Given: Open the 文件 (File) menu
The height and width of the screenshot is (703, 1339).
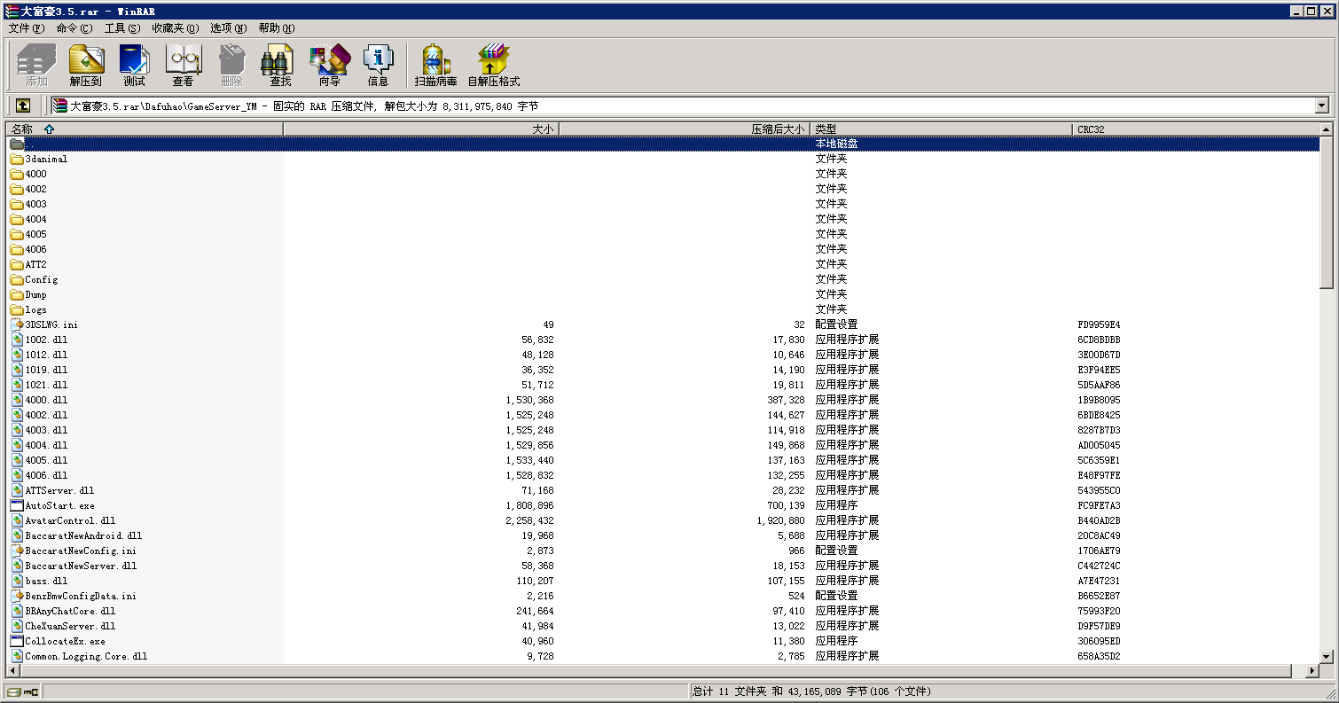Looking at the screenshot, I should 26,28.
